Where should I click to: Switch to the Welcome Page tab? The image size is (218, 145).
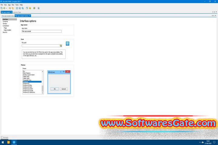(x=17, y=12)
